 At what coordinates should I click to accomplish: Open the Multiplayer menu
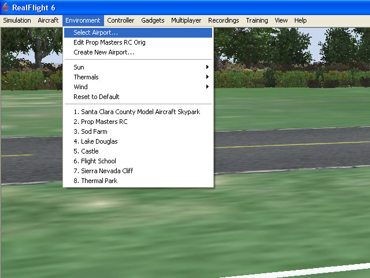(x=186, y=21)
